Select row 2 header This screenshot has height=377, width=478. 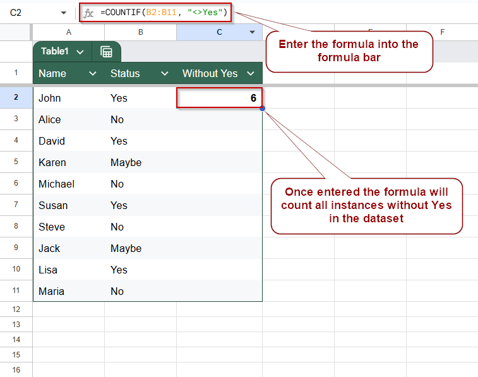16,97
